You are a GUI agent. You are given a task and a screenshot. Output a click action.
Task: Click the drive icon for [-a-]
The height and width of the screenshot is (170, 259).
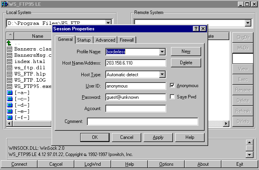point(10,93)
